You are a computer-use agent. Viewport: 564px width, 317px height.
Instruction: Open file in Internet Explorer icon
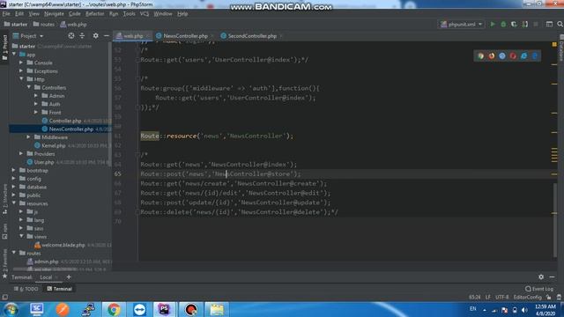[x=523, y=55]
